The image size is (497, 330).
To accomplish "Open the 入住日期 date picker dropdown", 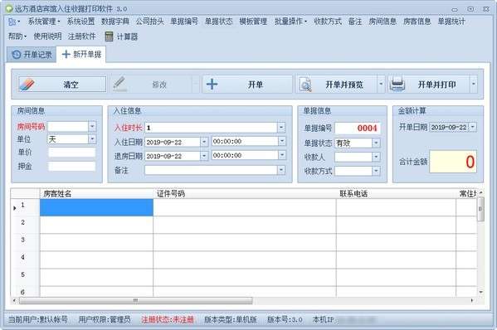I will click(x=204, y=142).
